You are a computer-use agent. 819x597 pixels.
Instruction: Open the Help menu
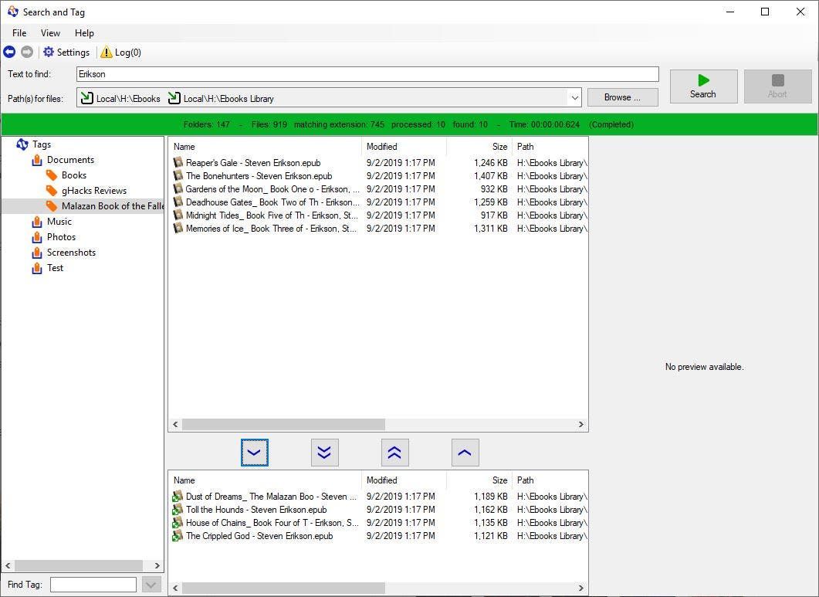[84, 33]
